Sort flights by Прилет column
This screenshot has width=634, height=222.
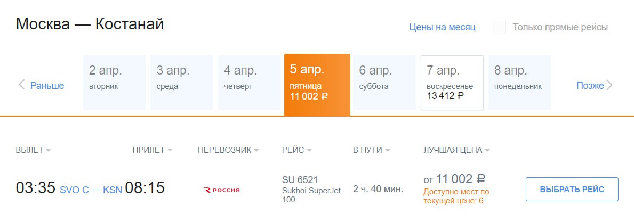(x=153, y=150)
